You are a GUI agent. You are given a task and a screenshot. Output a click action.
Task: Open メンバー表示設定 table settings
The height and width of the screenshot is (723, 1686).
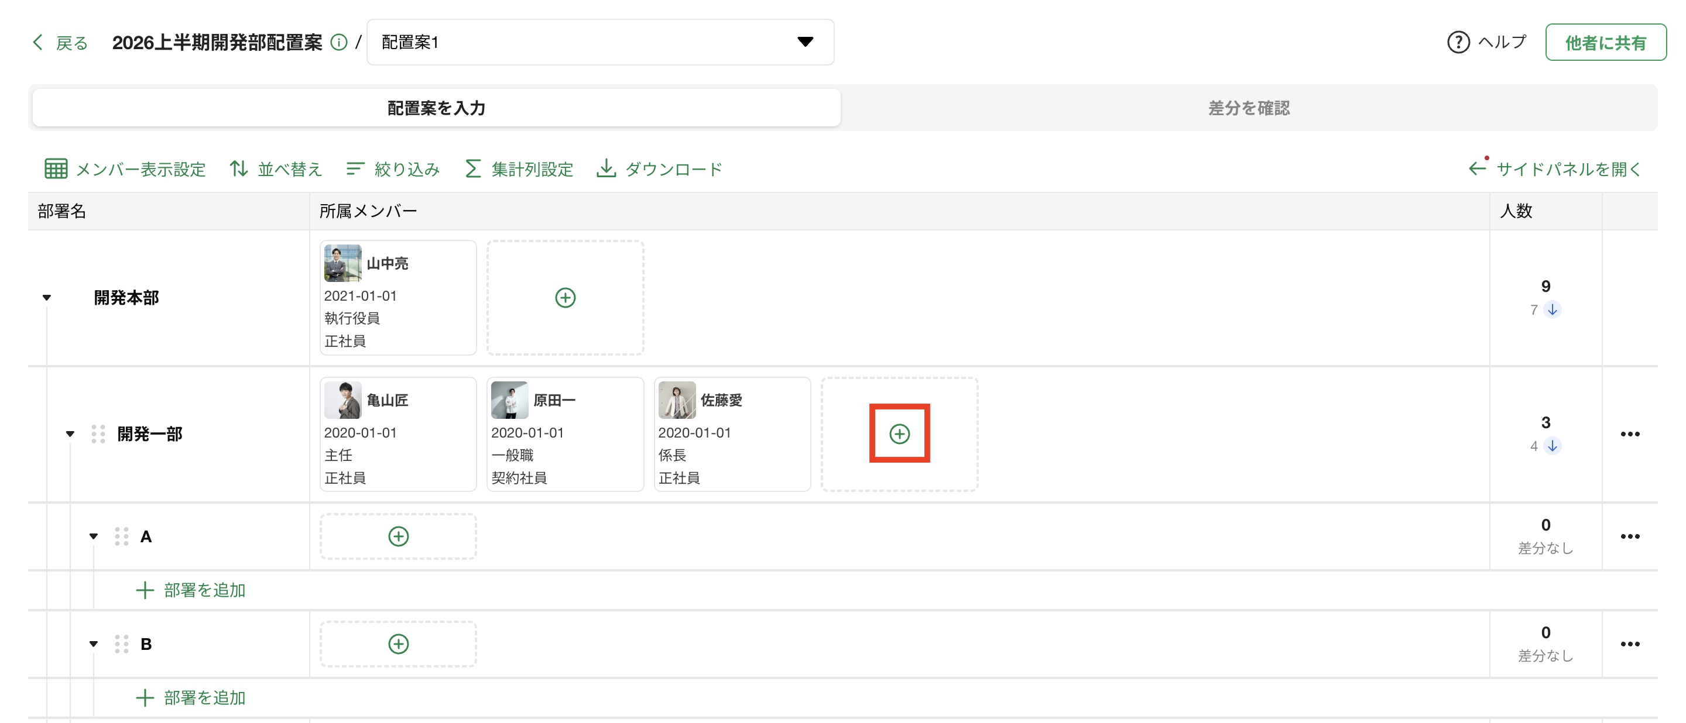tap(125, 169)
